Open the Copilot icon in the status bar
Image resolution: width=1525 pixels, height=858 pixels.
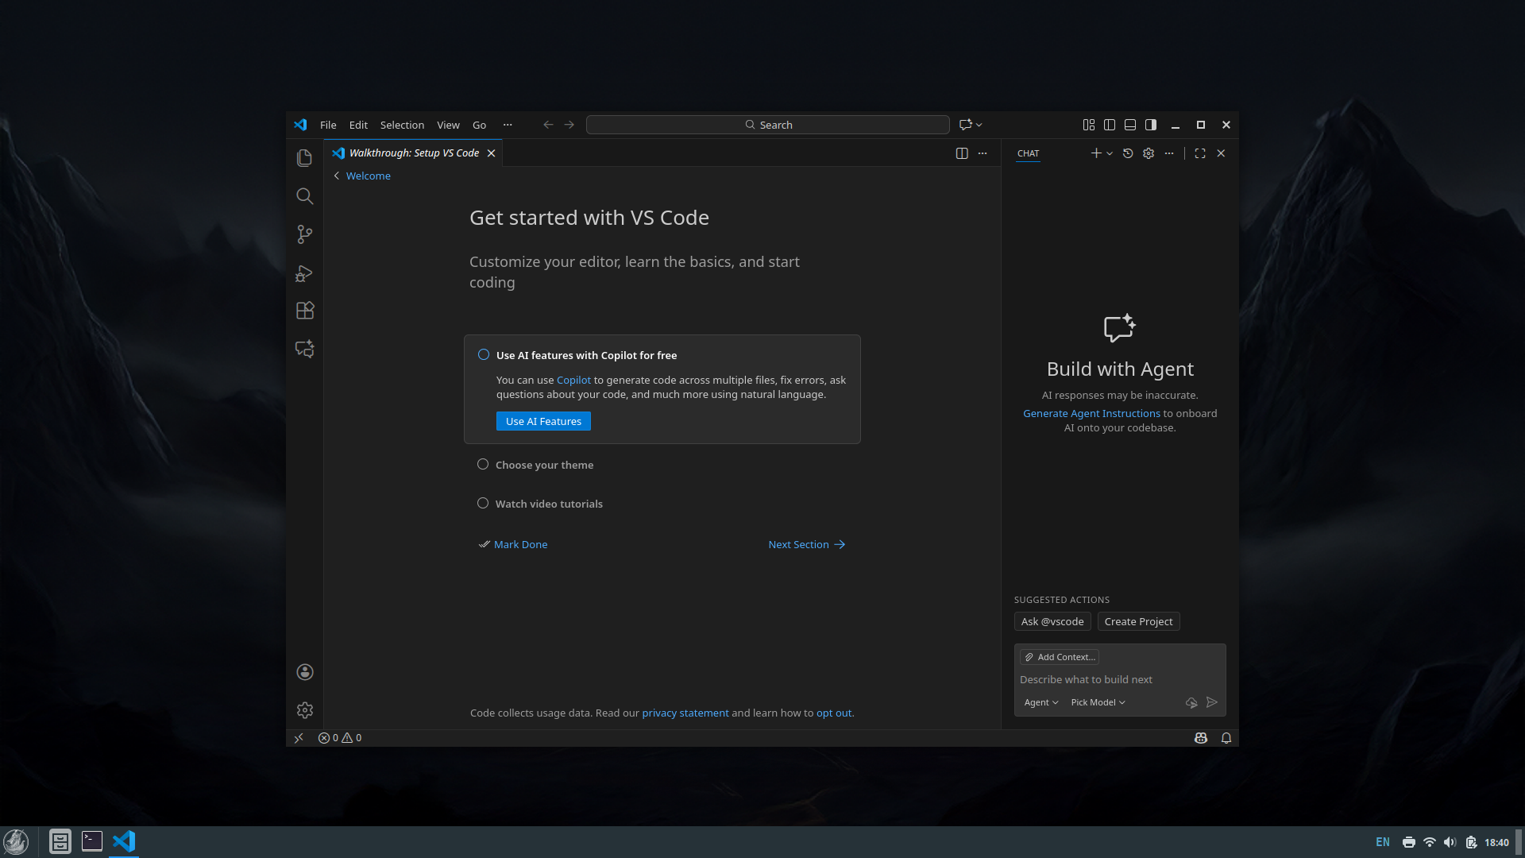coord(1200,738)
